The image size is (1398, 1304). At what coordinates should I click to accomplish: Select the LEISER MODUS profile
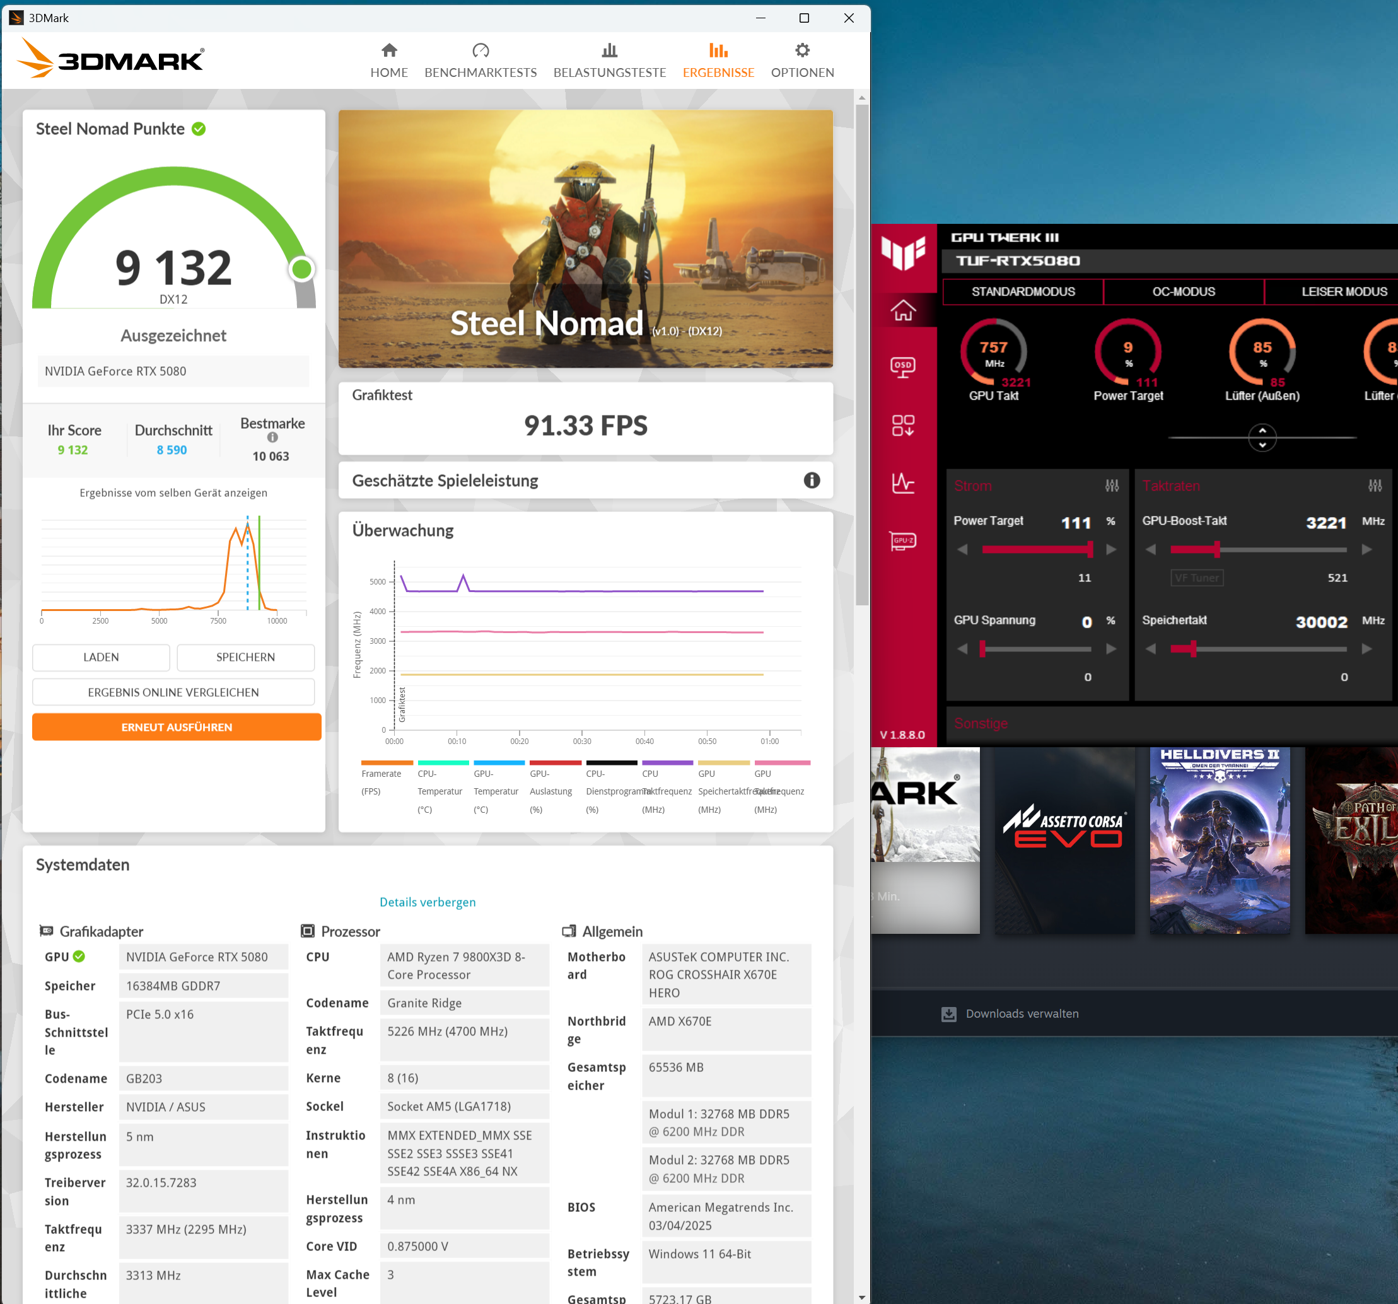coord(1343,292)
